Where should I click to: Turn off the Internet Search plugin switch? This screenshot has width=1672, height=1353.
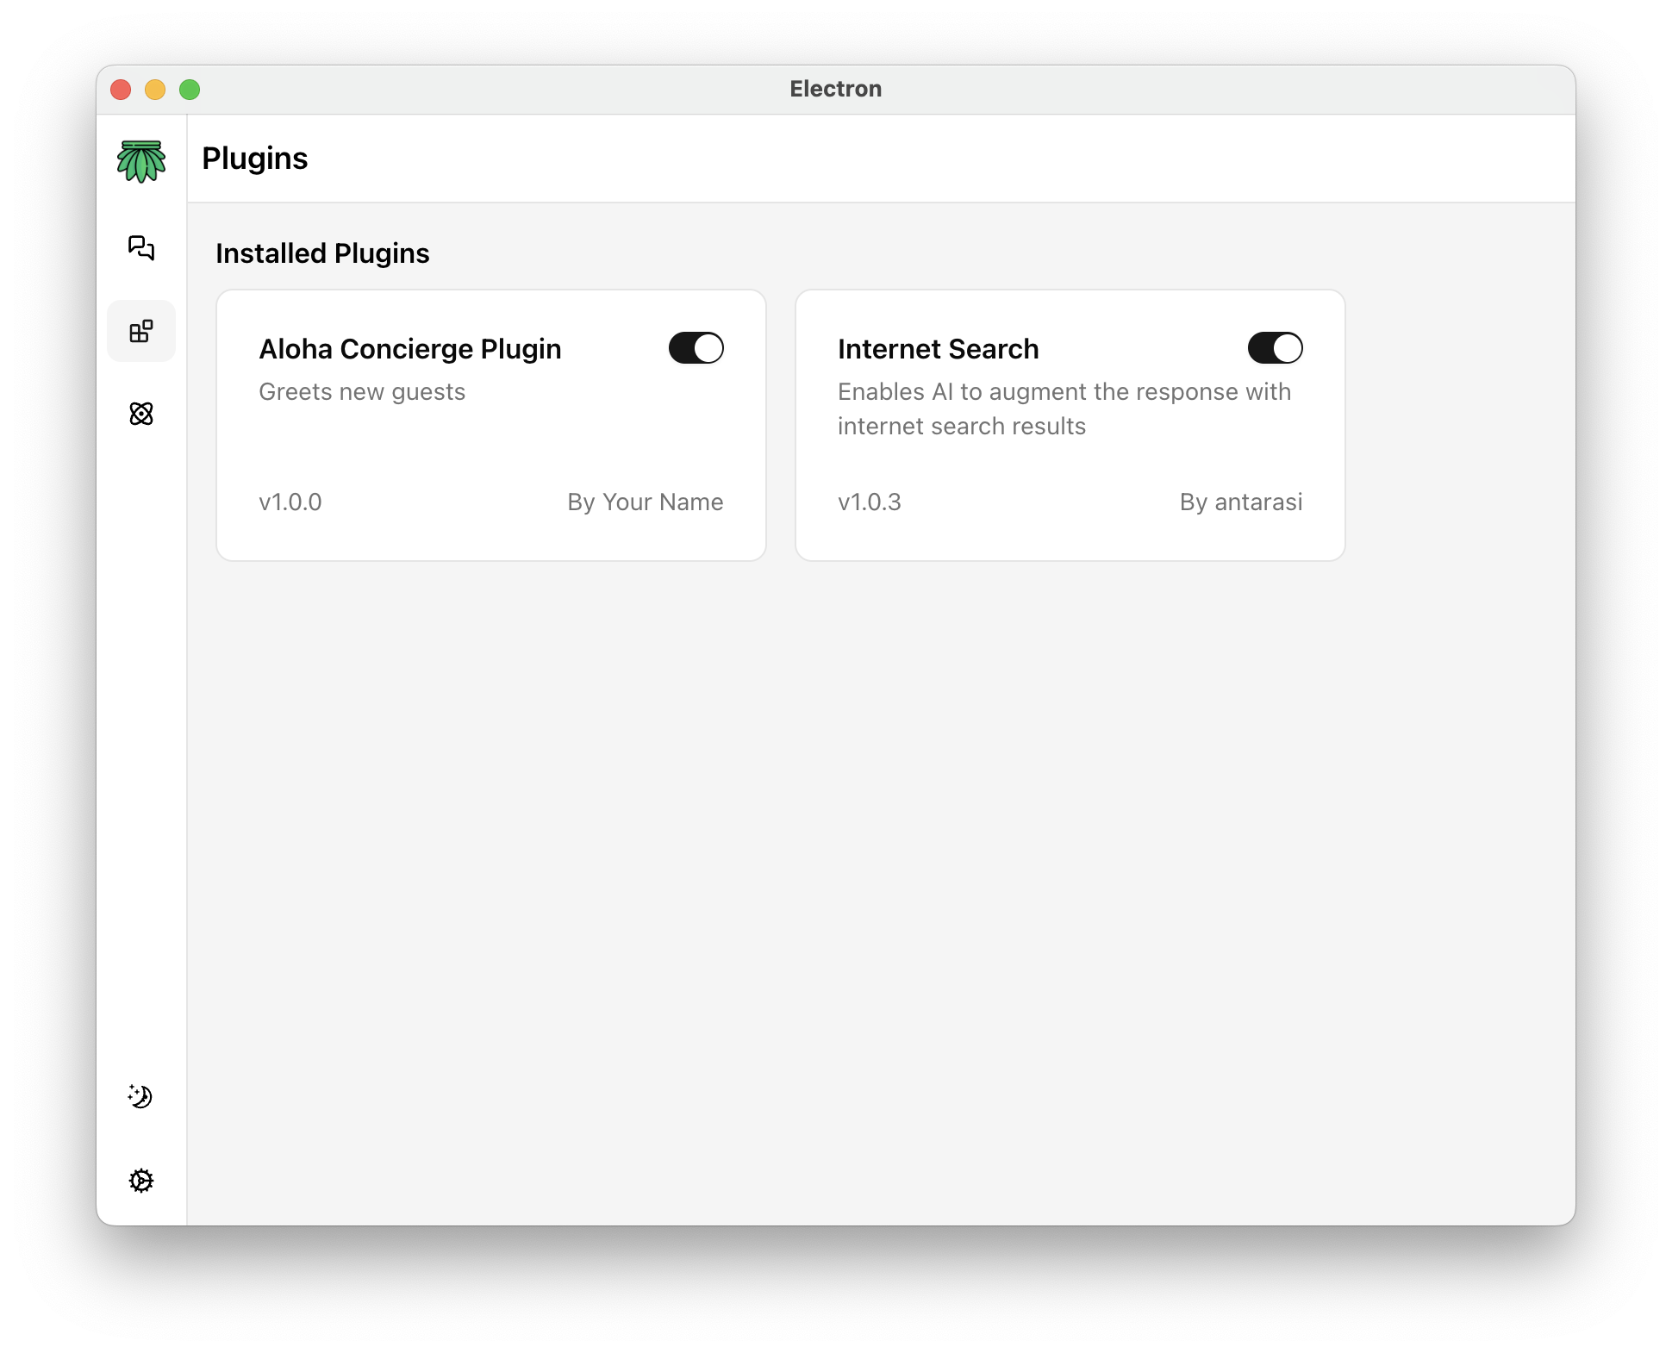pos(1275,348)
